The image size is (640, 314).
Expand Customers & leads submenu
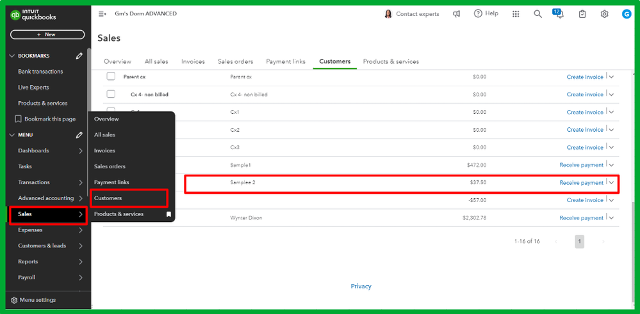(81, 246)
